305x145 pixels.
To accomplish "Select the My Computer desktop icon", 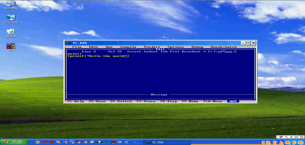I will [x=11, y=5].
